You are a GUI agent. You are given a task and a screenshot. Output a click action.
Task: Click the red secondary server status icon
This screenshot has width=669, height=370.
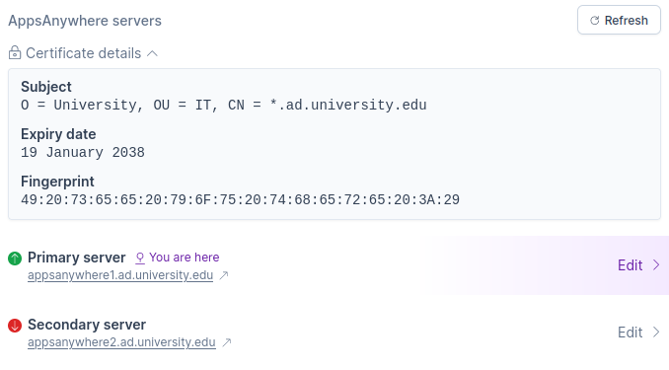pos(15,326)
